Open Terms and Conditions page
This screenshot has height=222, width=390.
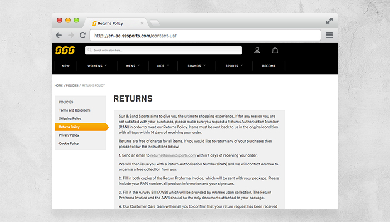(75, 110)
